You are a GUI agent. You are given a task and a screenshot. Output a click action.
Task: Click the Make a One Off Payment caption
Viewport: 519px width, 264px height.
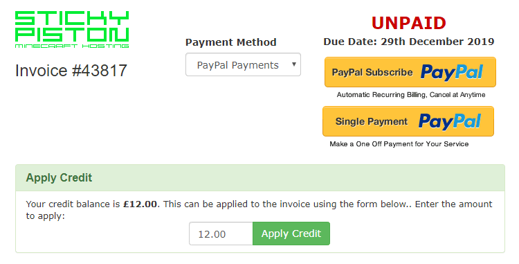coord(399,143)
